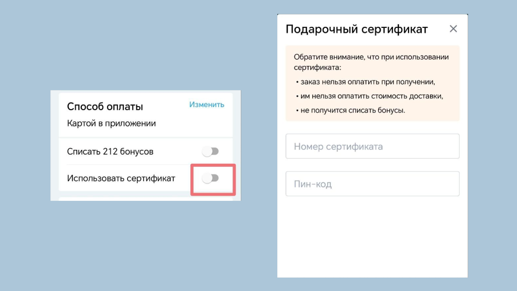Click the empty white area below "Пин-код"
Screen dimensions: 517x291
372,237
